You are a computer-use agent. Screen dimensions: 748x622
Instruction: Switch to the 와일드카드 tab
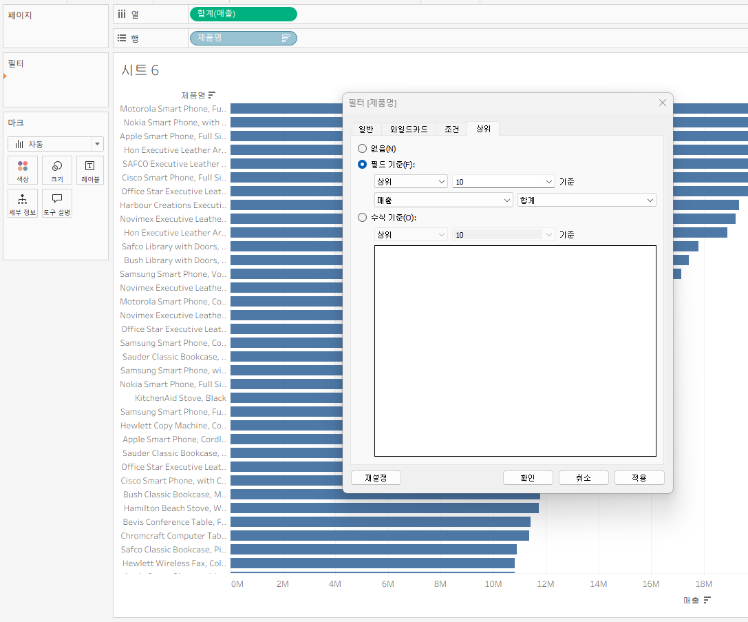(408, 129)
